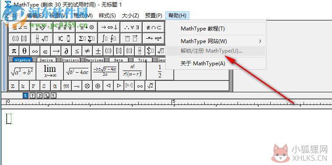332x165 pixels.
Task: Open the labeled arrow templates palette
Action: pyautogui.click(x=154, y=39)
